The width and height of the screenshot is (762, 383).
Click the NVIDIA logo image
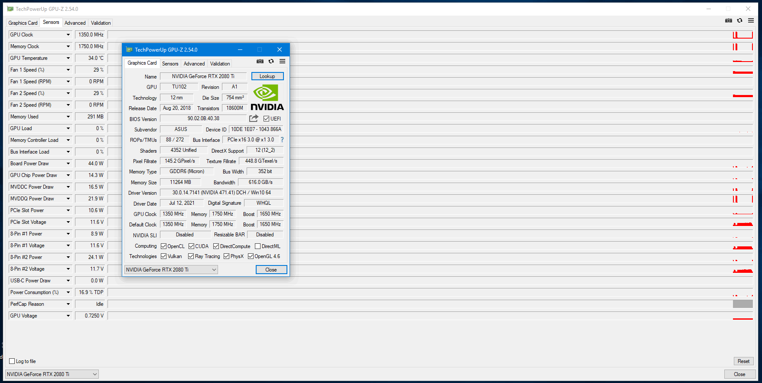click(267, 98)
